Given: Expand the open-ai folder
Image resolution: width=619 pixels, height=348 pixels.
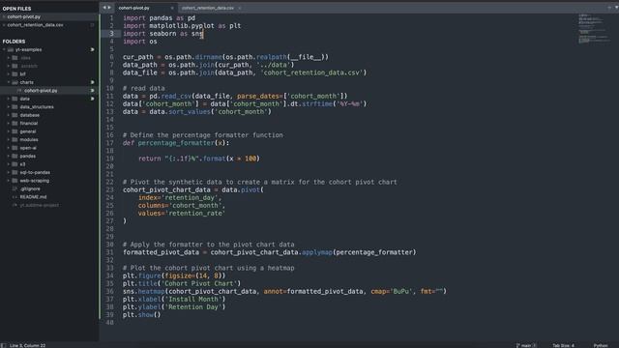Looking at the screenshot, I should click(9, 148).
